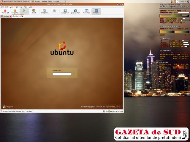190x142 pixels.
Task: Open the Tabs menu
Action: point(25,7)
